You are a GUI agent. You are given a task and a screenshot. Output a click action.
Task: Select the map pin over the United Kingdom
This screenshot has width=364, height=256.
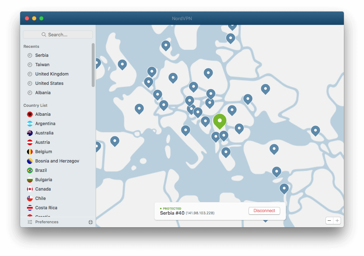click(x=122, y=64)
